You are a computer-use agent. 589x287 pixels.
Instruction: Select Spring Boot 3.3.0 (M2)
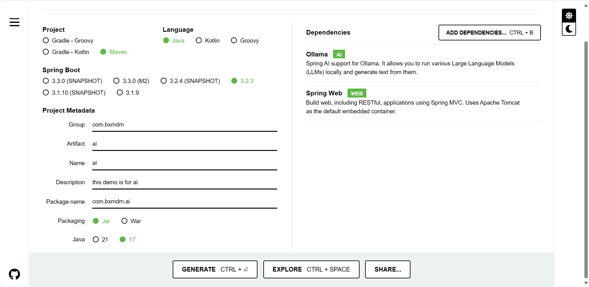coord(131,81)
